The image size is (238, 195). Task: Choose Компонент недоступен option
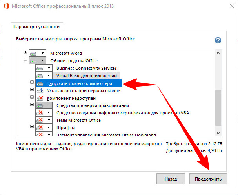point(79,98)
